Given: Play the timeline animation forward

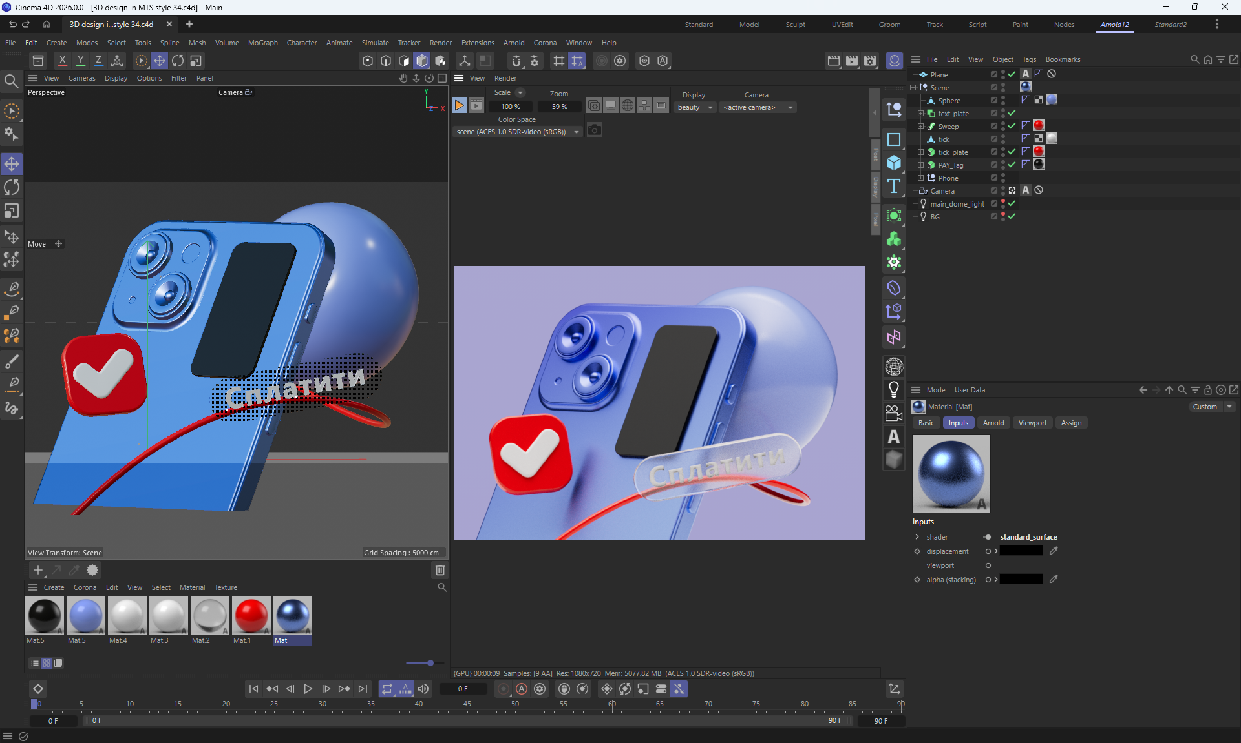Looking at the screenshot, I should 308,689.
